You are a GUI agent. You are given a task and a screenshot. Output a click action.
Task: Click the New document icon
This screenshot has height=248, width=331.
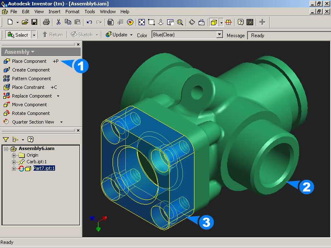[x=10, y=22]
